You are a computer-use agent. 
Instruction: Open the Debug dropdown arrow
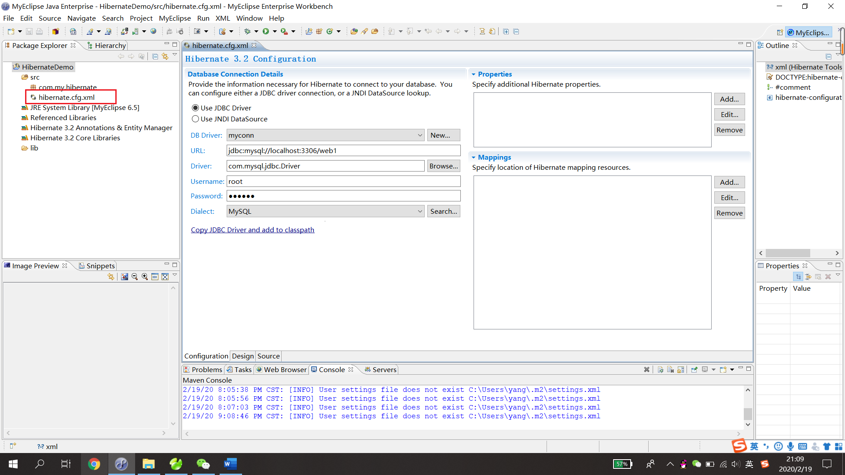point(256,31)
